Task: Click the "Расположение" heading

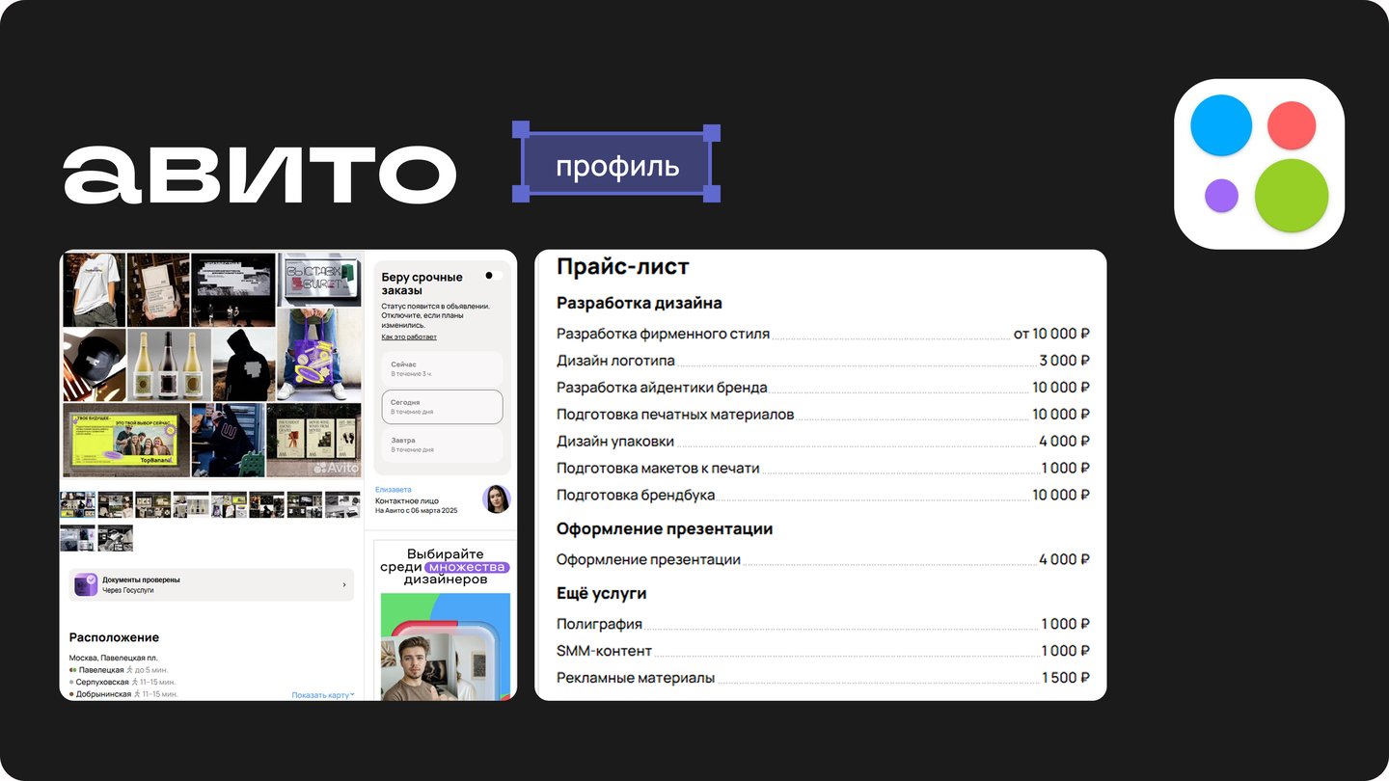Action: pyautogui.click(x=114, y=637)
